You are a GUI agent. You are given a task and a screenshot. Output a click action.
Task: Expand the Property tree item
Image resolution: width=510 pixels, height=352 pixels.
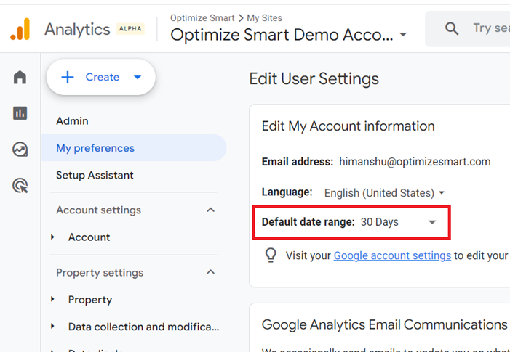52,300
